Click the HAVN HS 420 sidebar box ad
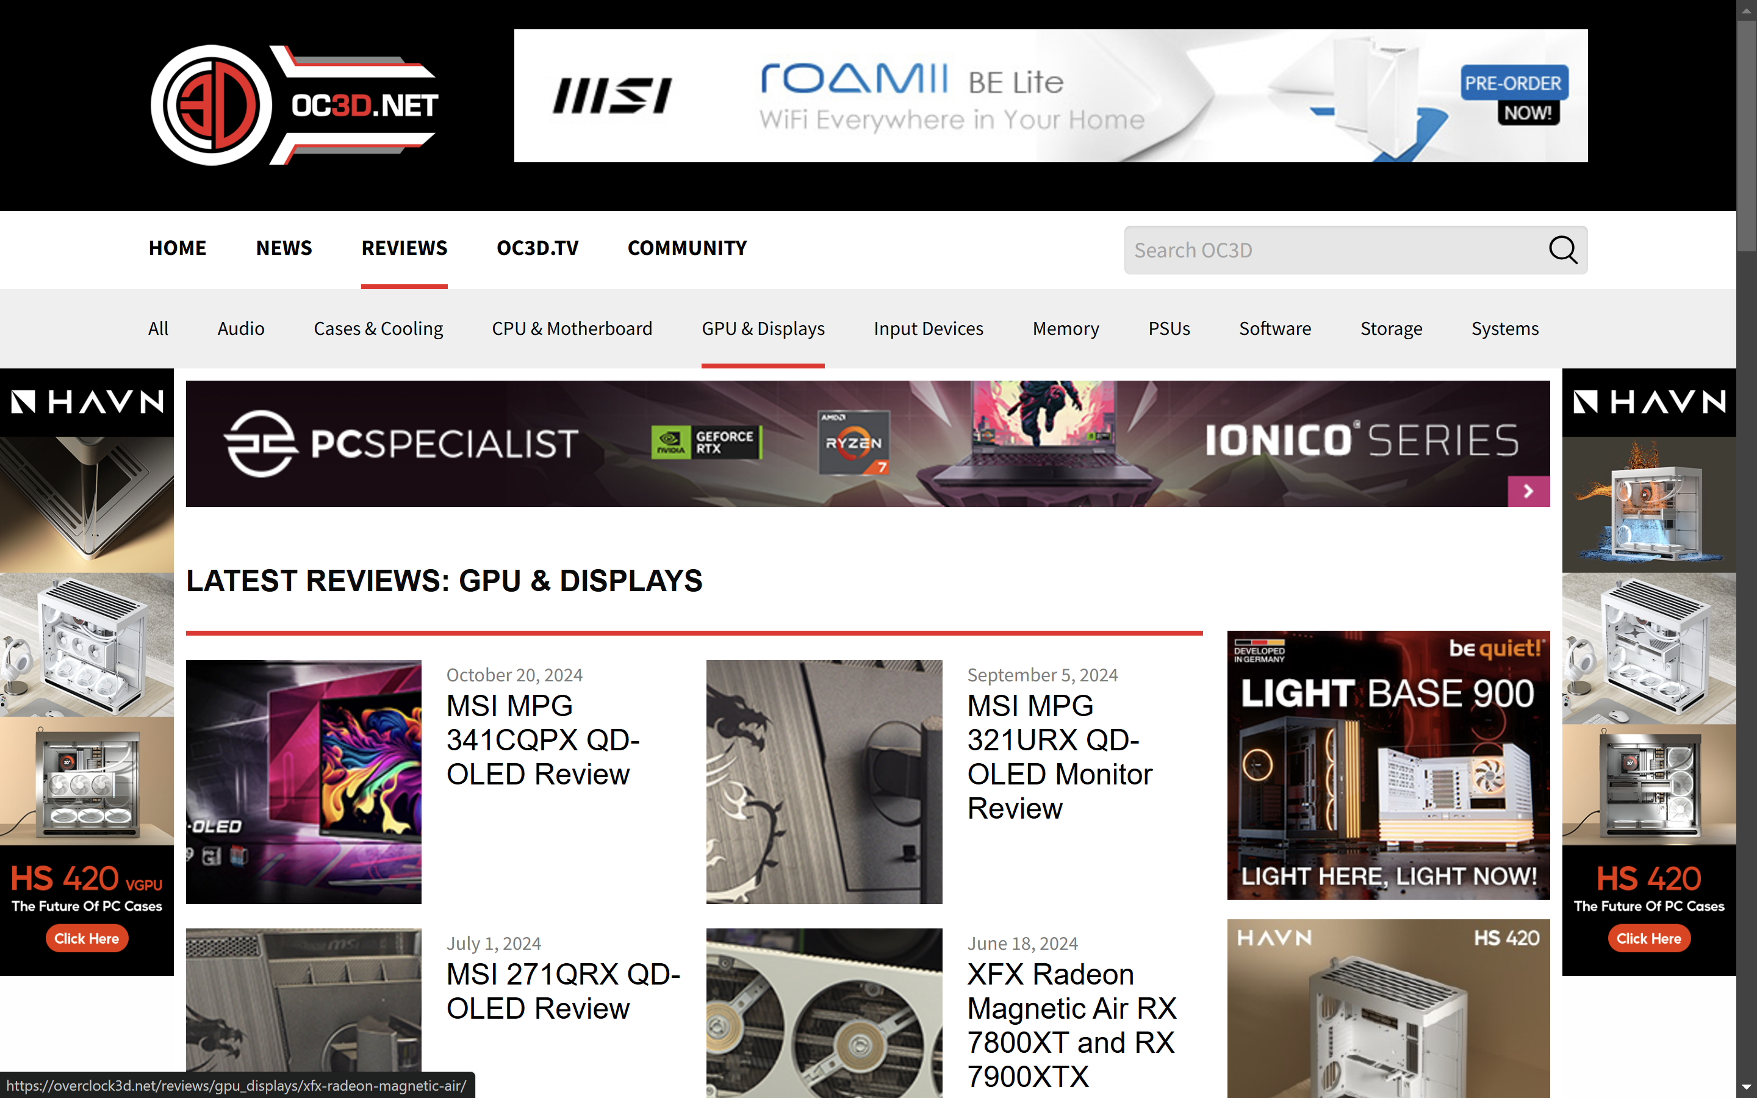This screenshot has height=1098, width=1757. coord(1388,1009)
